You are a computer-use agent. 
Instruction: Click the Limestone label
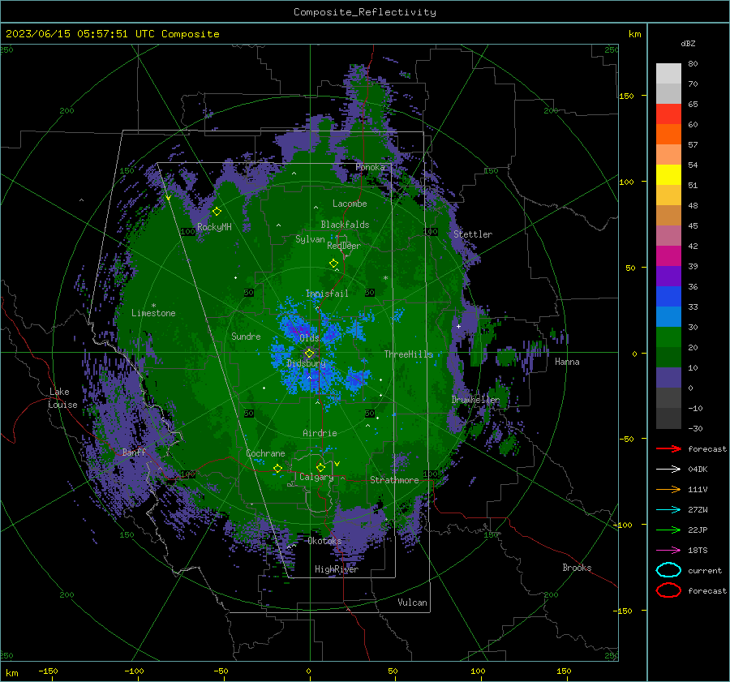pos(153,313)
